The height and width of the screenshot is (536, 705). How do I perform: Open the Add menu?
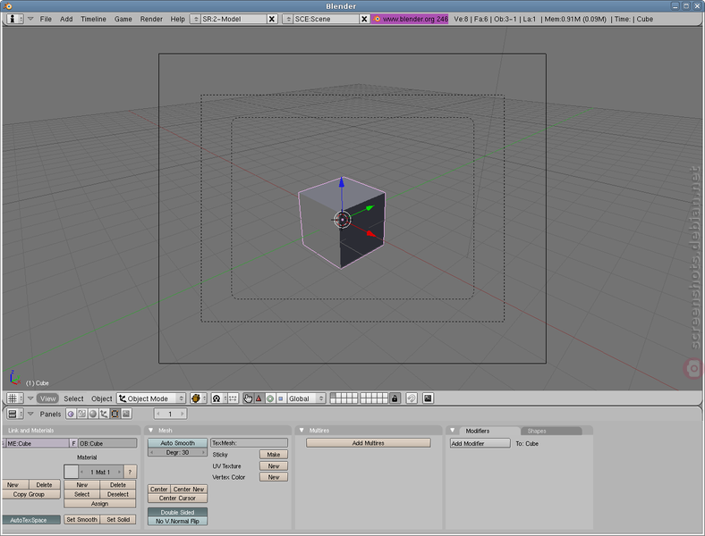pos(66,19)
